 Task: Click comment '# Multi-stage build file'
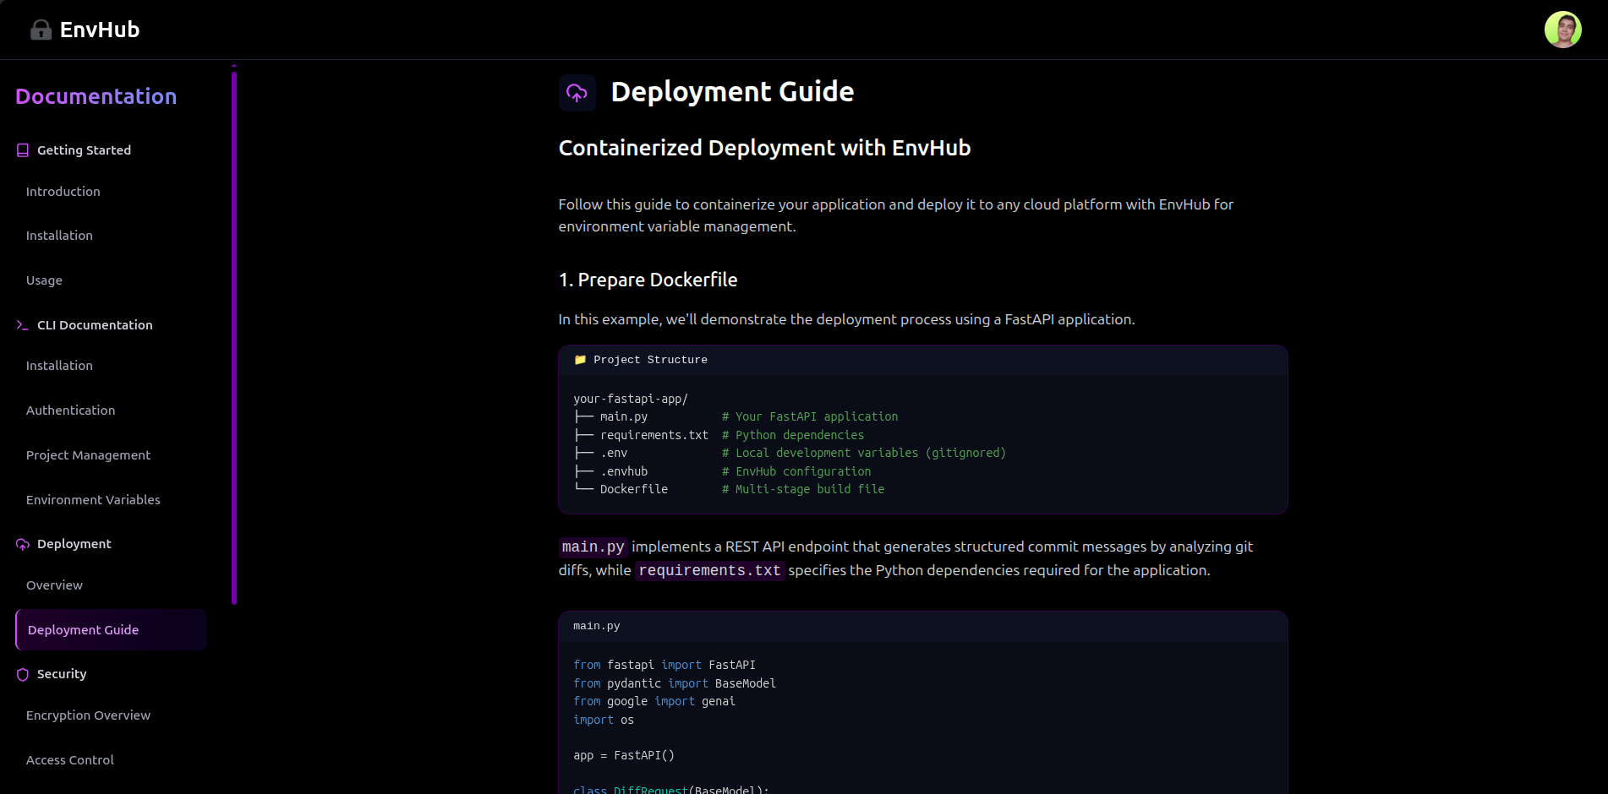[803, 489]
